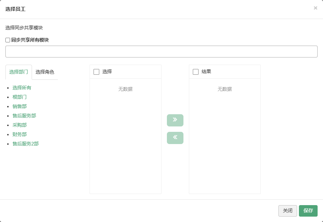323x222 pixels.
Task: Click the 结果 header label text
Action: point(206,71)
